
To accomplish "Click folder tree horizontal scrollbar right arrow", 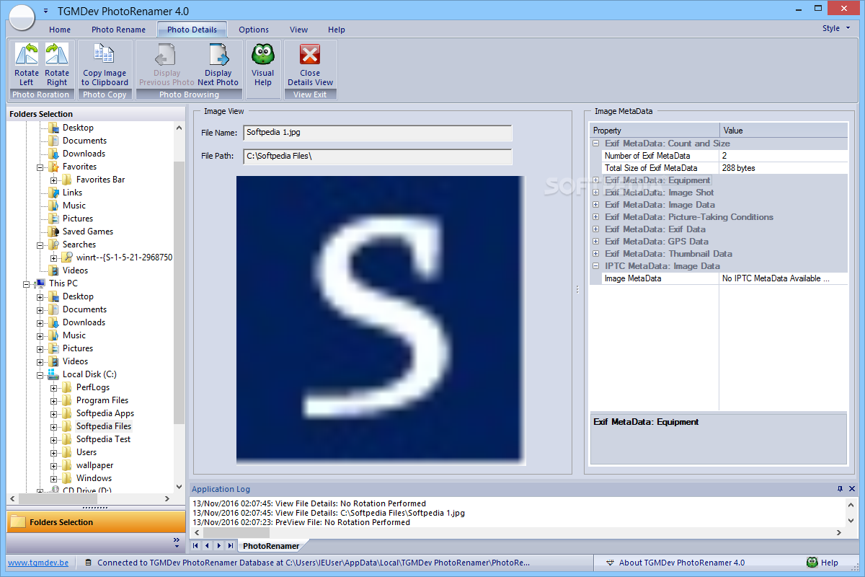I will (167, 498).
